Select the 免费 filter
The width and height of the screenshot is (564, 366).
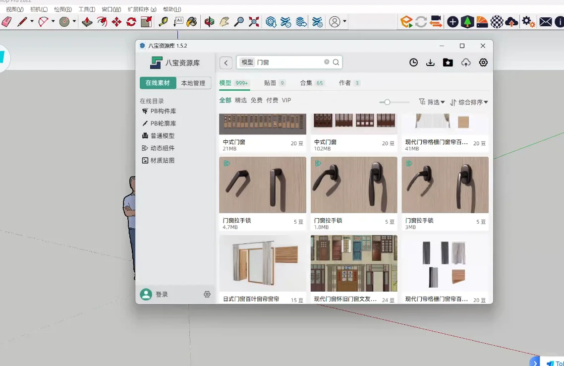pos(256,100)
